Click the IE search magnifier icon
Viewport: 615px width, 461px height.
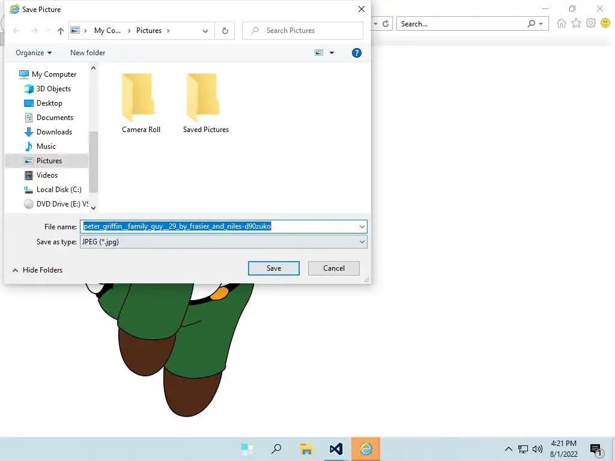pyautogui.click(x=531, y=24)
